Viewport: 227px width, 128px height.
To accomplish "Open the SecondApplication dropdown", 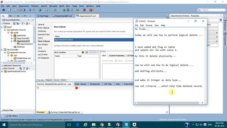I will point(28,20).
